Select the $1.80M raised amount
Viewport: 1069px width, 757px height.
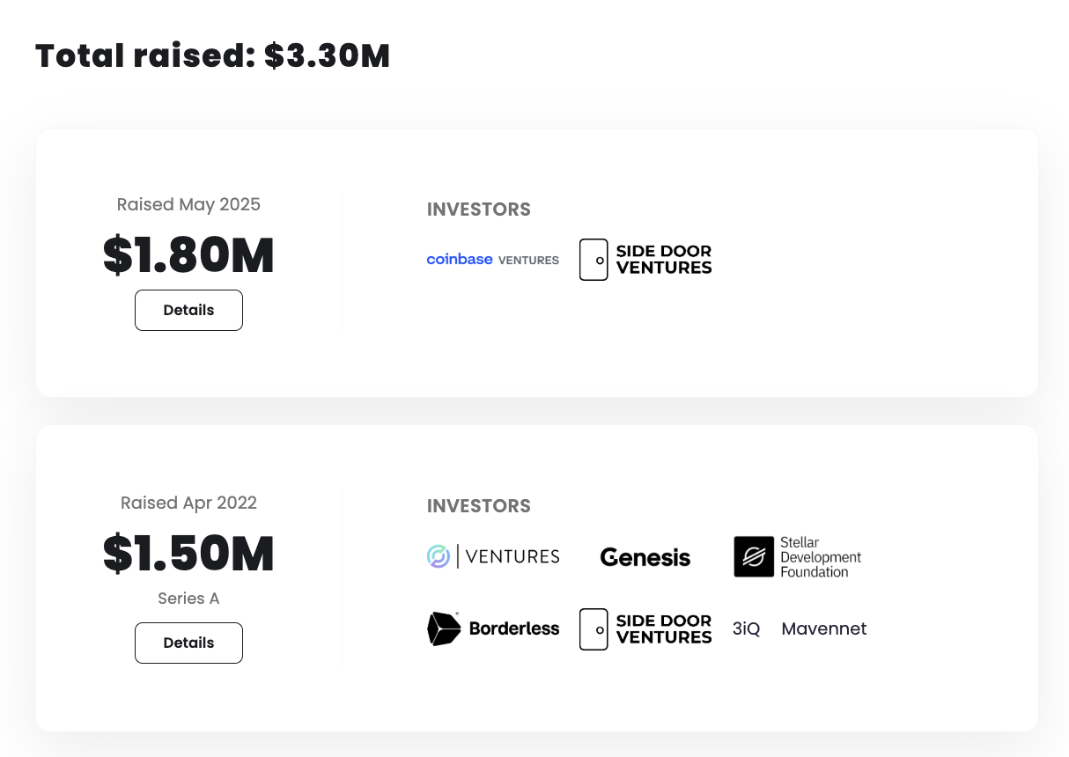[188, 254]
